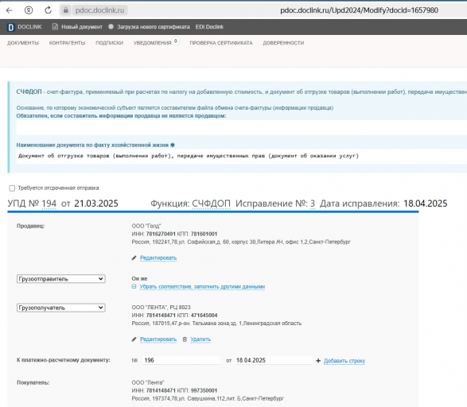Viewport: 467px width, 407px height.
Task: Open the Грузополучатель dropdown
Action: point(60,308)
